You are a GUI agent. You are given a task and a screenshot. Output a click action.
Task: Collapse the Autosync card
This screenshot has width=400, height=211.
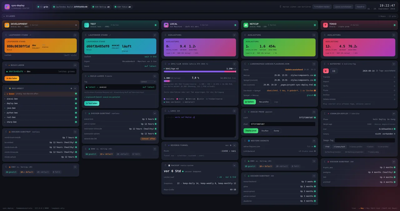coord(394,64)
